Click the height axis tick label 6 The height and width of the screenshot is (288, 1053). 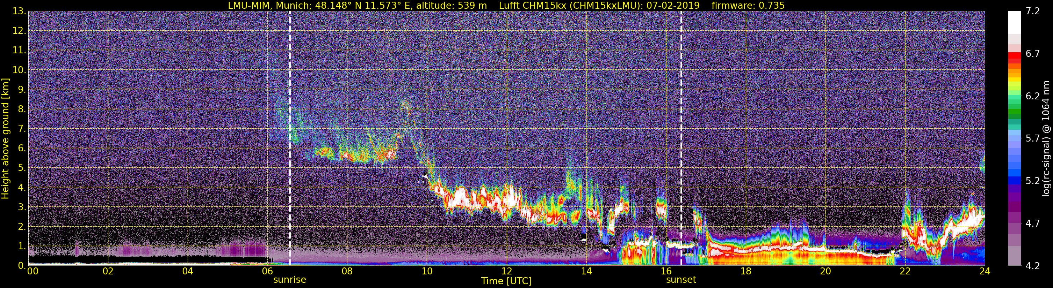tap(21, 149)
